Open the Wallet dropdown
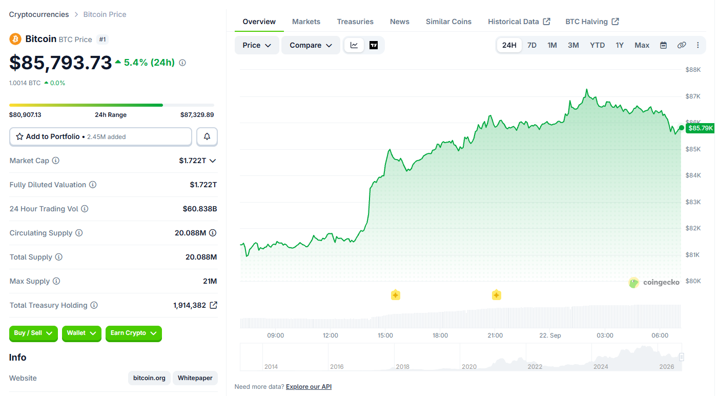 point(82,333)
